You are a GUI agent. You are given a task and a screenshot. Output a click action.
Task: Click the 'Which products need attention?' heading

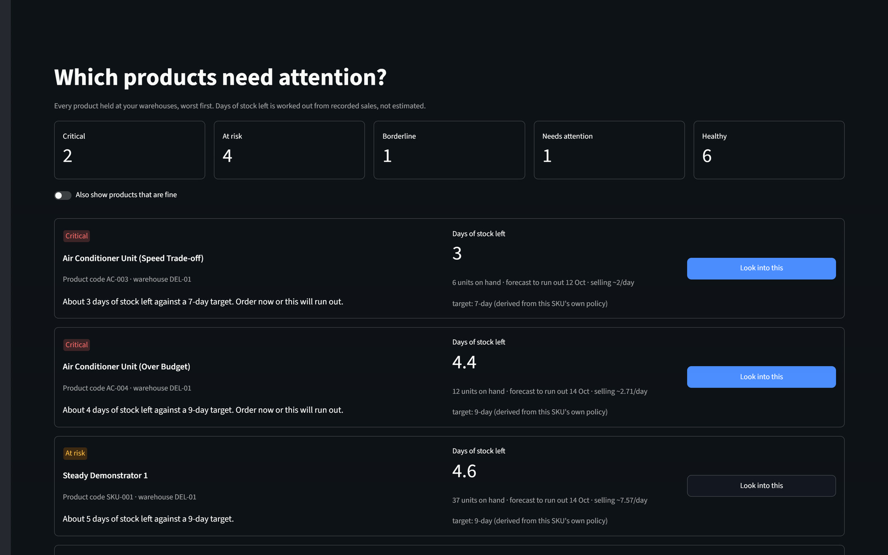point(220,77)
